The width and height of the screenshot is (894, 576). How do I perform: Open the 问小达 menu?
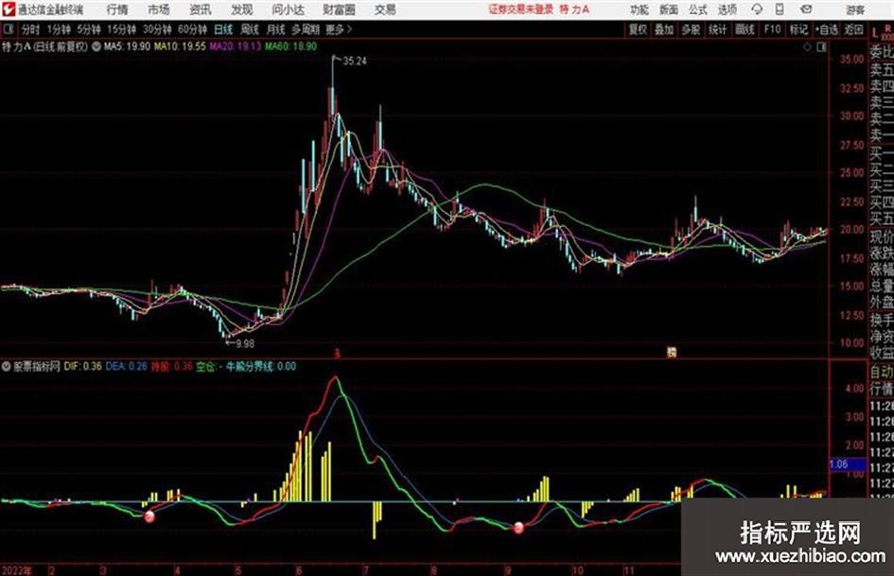point(288,9)
